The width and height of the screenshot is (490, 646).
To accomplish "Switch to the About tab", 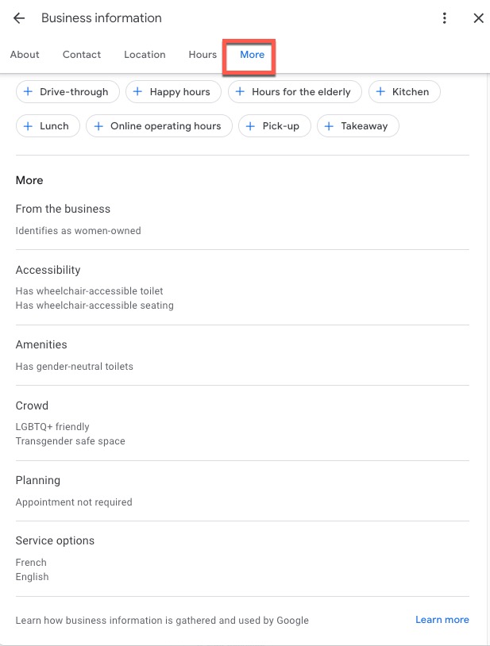I will pos(24,54).
